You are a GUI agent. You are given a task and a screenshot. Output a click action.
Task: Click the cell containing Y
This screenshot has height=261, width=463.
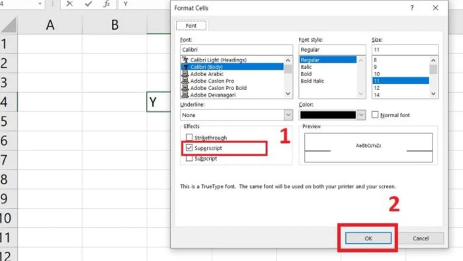tap(159, 101)
